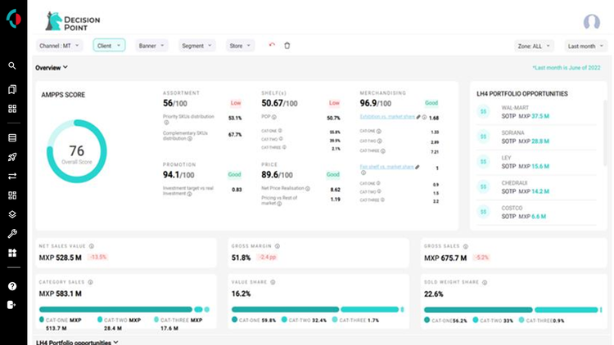This screenshot has width=614, height=345.
Task: Click info icon next to Sold Weight Share
Action: click(x=485, y=282)
